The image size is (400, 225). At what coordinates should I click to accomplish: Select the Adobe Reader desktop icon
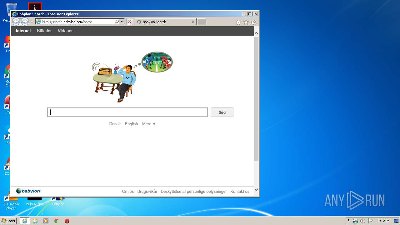point(35,6)
